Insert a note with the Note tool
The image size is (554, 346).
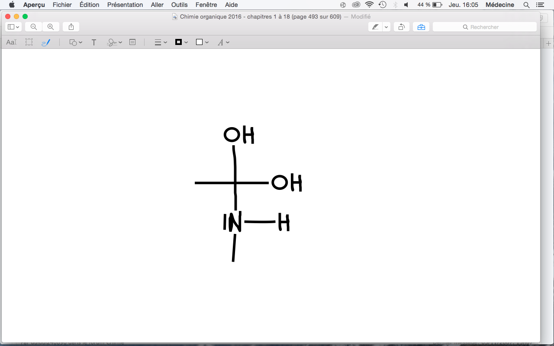tap(133, 42)
